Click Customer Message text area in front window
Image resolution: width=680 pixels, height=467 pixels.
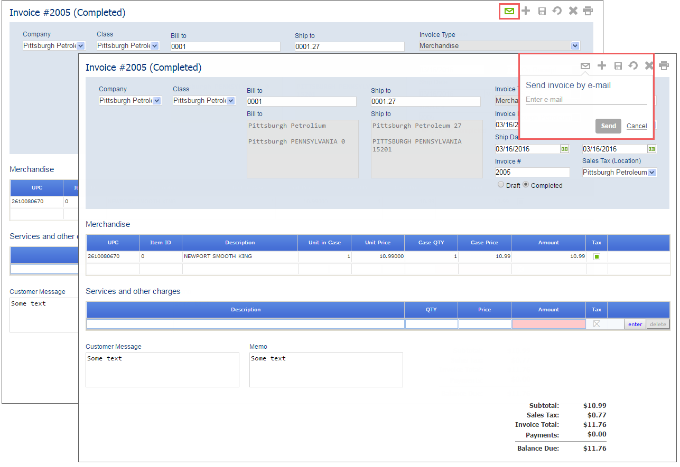click(162, 370)
